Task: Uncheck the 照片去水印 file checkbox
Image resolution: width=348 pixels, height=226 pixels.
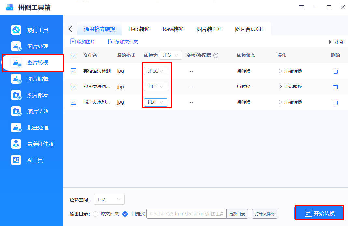Action: [73, 102]
